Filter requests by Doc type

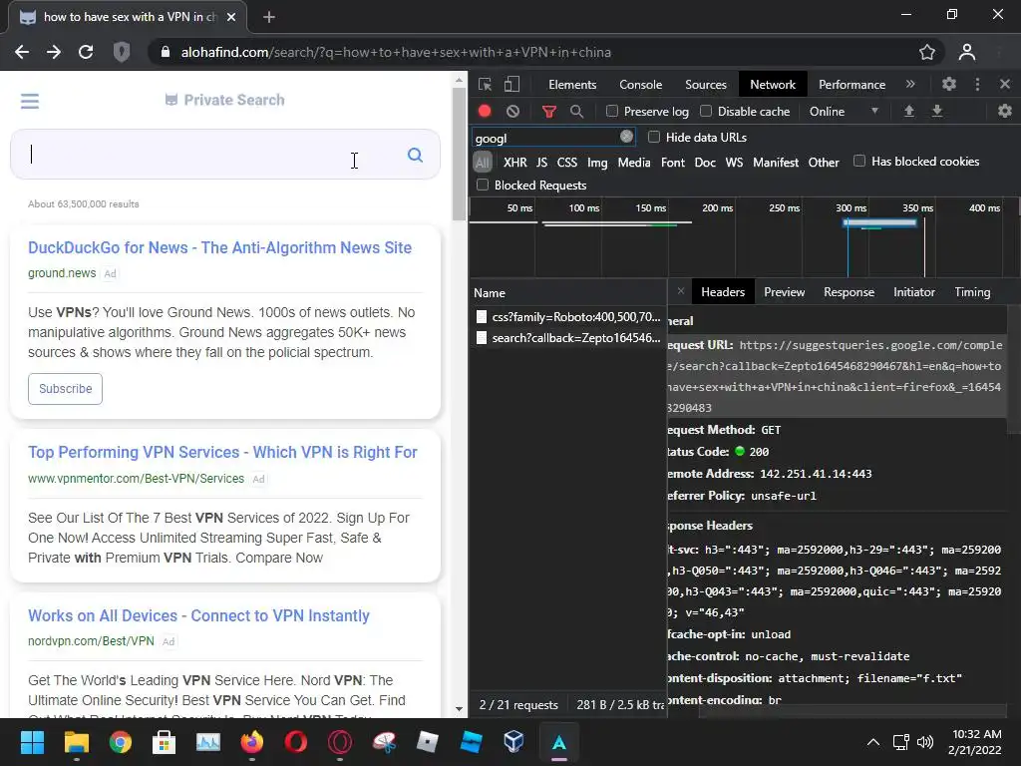point(705,163)
